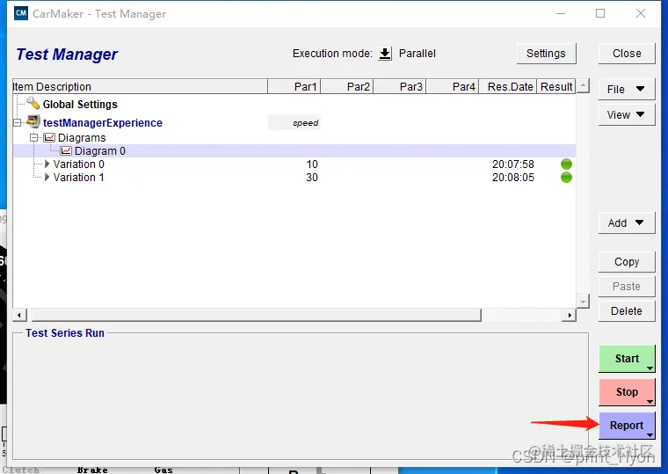Click the Res.Date column header
This screenshot has height=474, width=668.
(508, 86)
